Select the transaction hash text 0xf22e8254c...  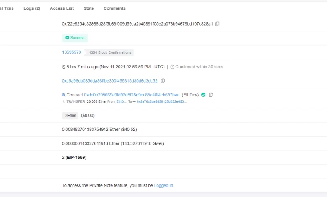(x=137, y=24)
